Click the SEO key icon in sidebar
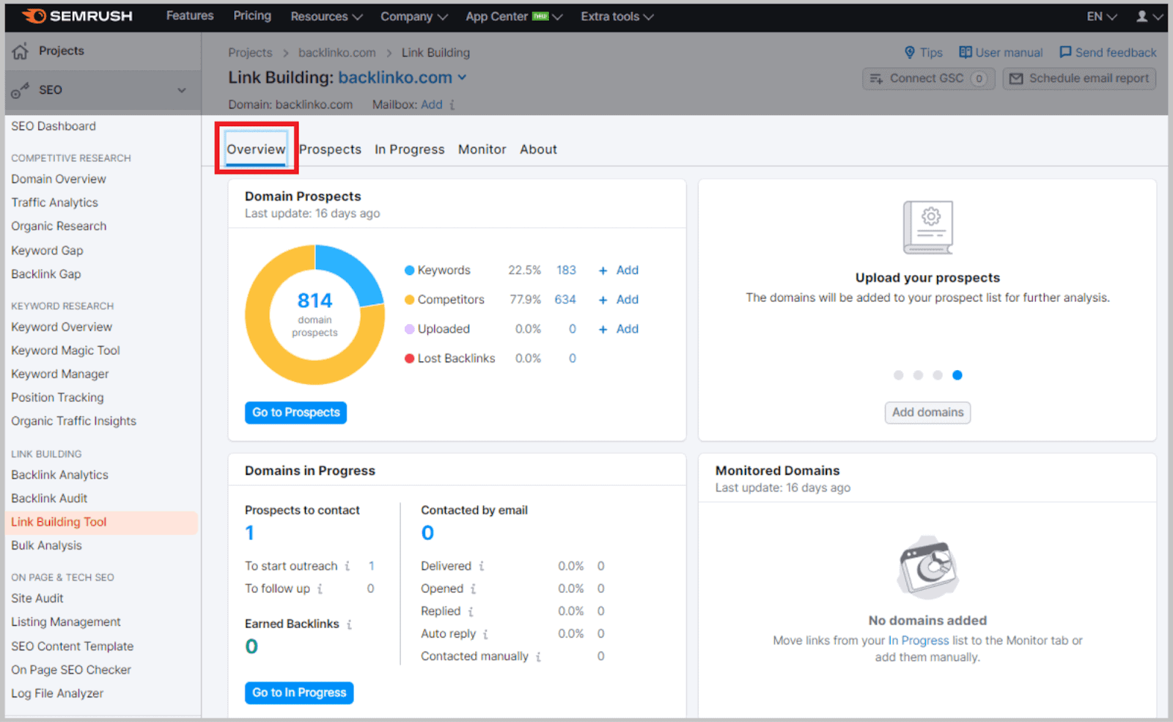 click(x=20, y=90)
